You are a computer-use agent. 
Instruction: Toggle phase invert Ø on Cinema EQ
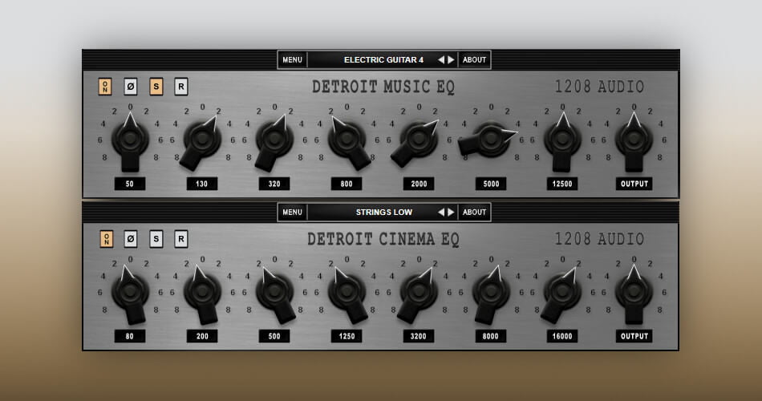coord(130,239)
